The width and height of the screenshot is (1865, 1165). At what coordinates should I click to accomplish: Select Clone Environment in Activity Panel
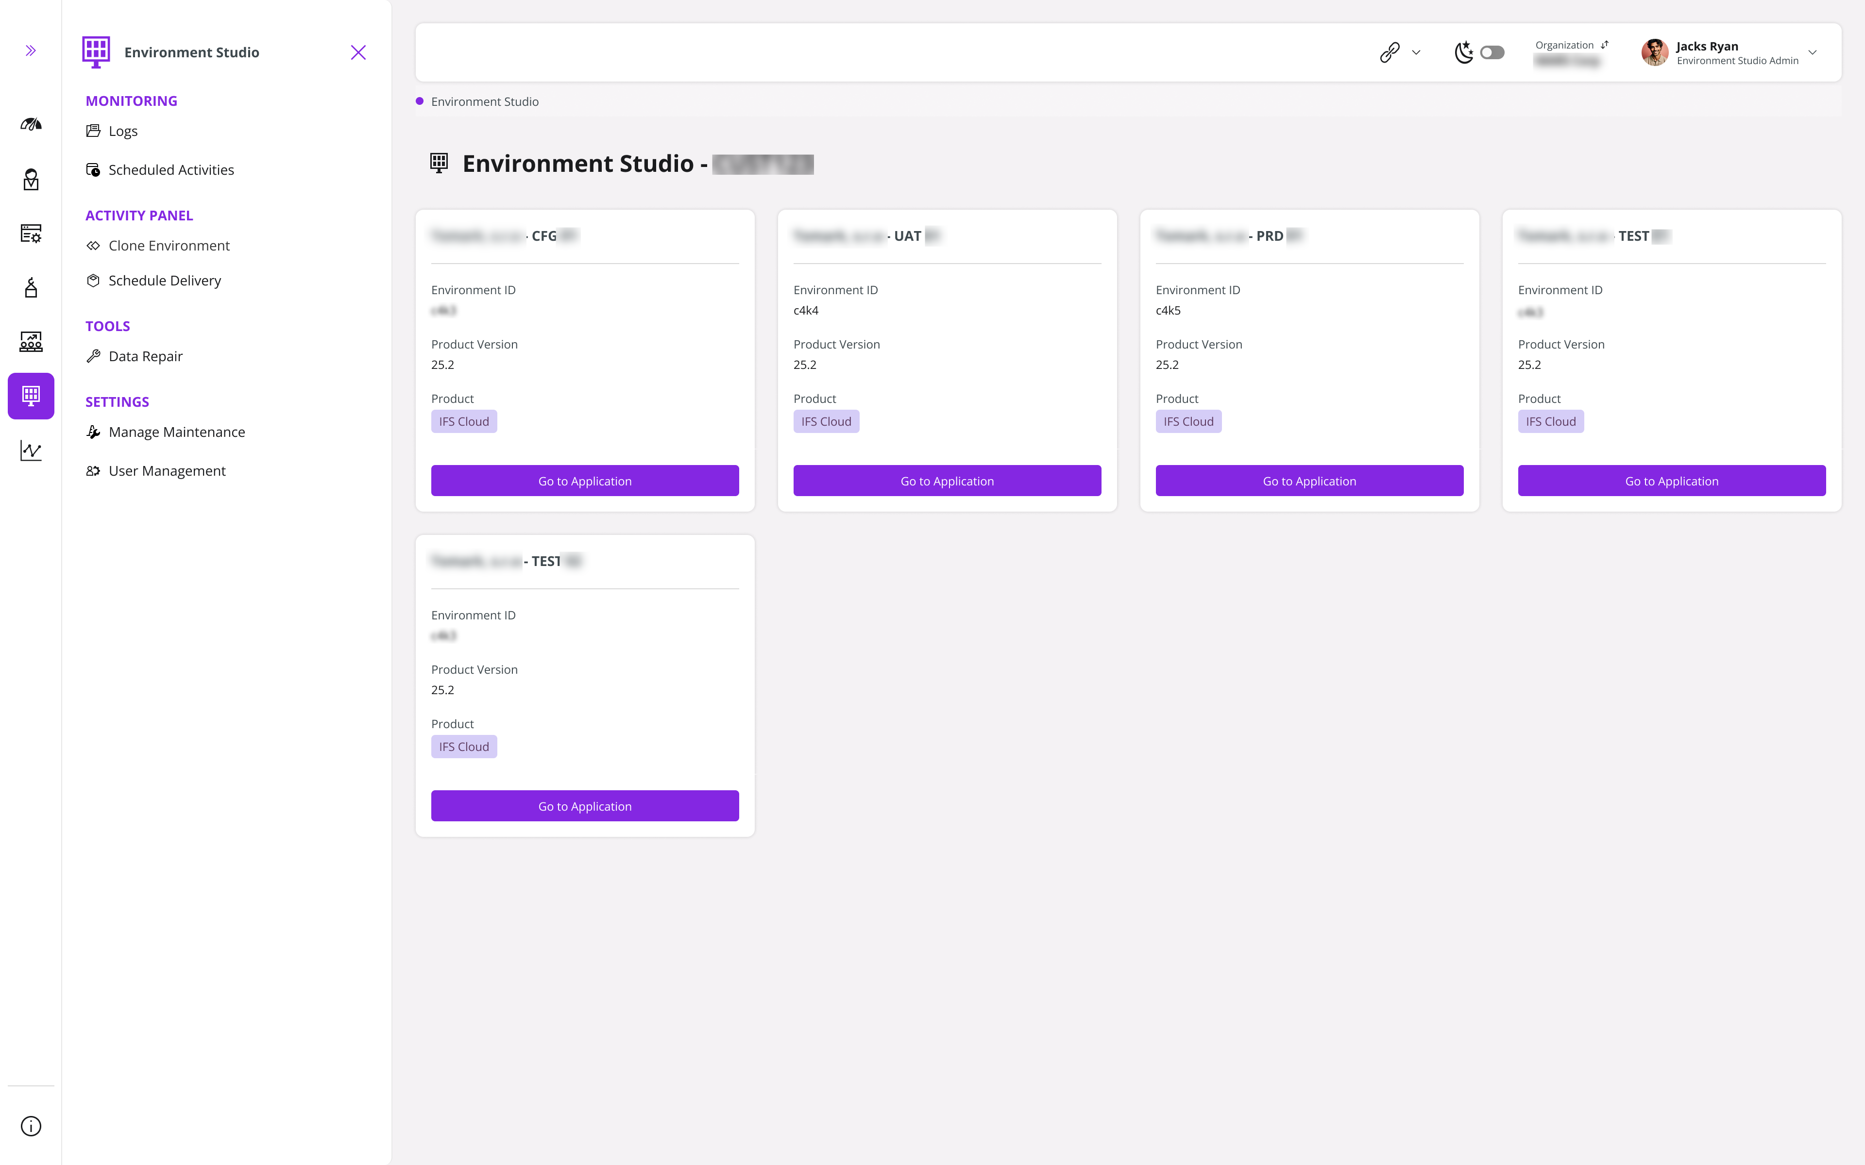tap(169, 246)
